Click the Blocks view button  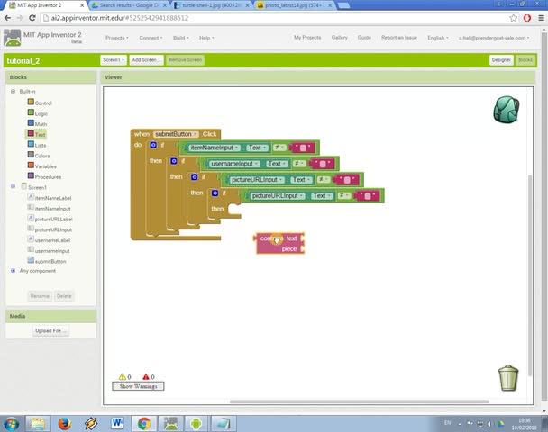click(x=525, y=60)
